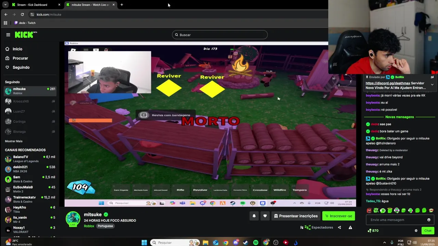The width and height of the screenshot is (438, 246).
Task: Close the Stream - Kick Dashboard tab
Action: (59, 5)
